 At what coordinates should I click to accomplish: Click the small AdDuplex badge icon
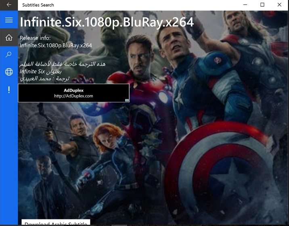click(x=126, y=100)
